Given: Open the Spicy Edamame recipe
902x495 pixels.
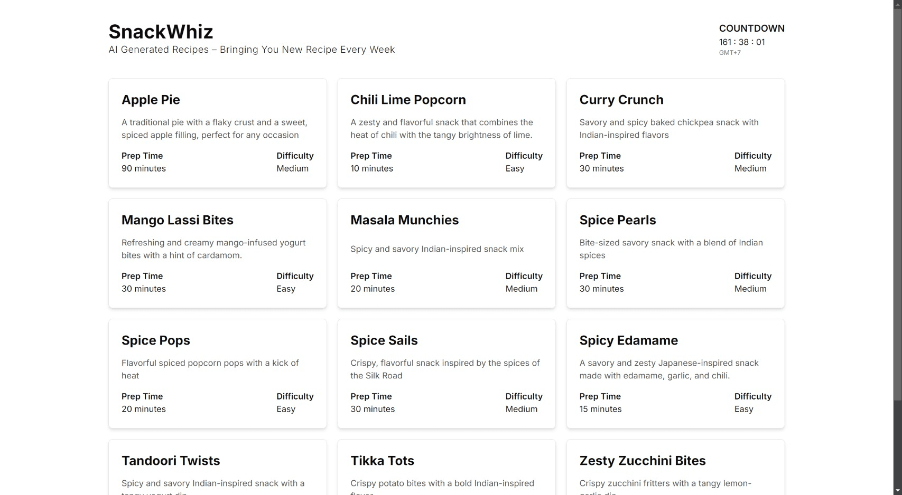Looking at the screenshot, I should click(628, 341).
